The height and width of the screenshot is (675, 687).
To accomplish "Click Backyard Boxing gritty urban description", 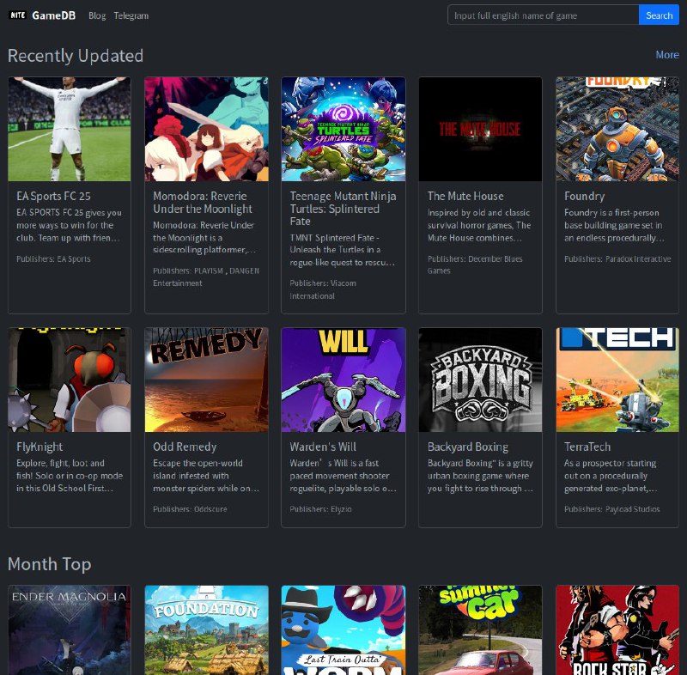I will (x=480, y=476).
